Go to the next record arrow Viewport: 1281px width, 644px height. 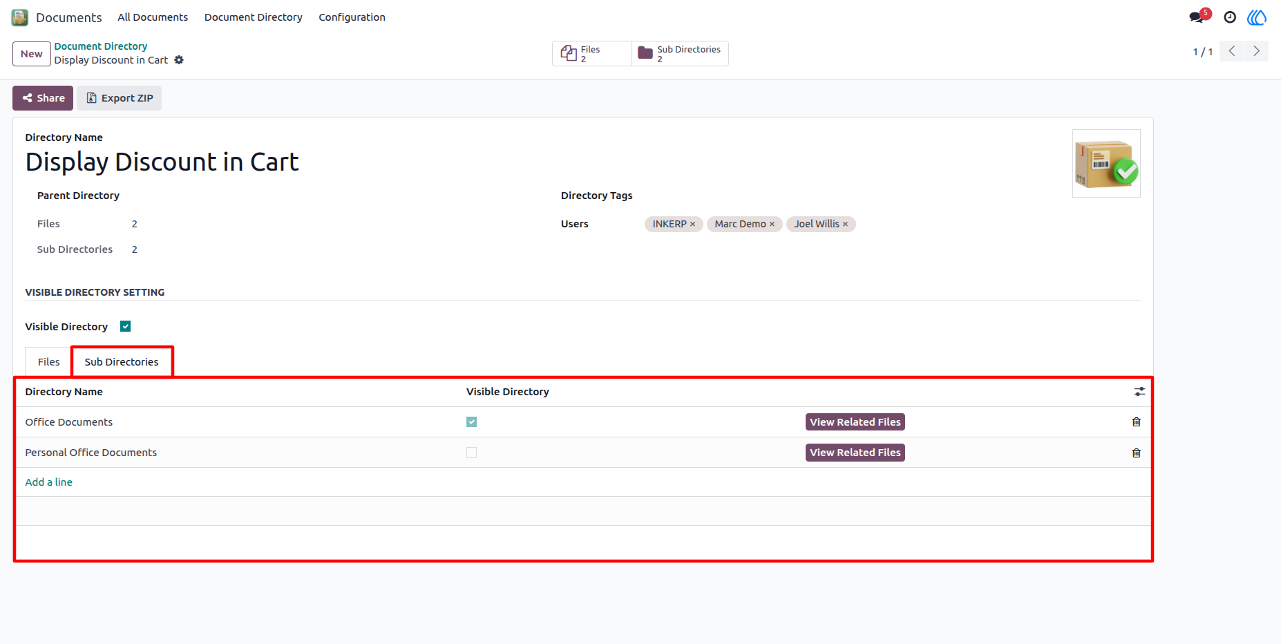(1256, 51)
